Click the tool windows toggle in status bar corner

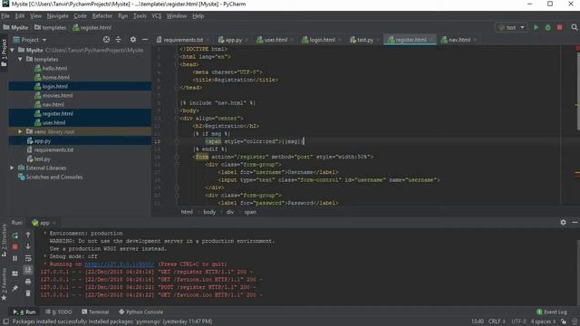(x=5, y=321)
